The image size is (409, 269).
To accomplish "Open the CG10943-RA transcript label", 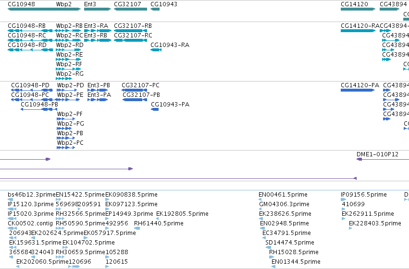I will [170, 45].
